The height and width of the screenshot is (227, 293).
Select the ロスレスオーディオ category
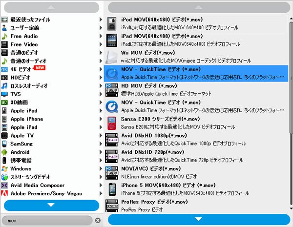tap(29, 86)
